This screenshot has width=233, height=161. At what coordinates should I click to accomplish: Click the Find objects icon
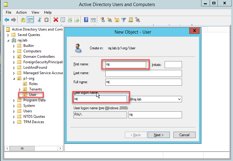pos(131,20)
